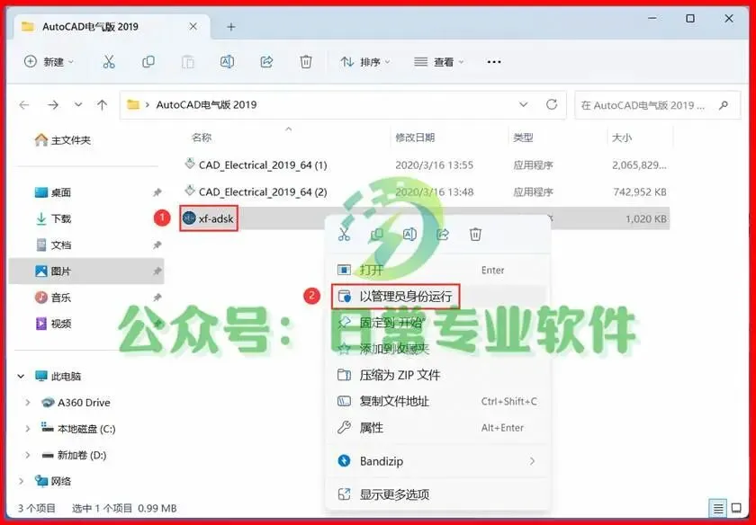
Task: Choose 复制文件地址 in context menu
Action: (x=437, y=401)
